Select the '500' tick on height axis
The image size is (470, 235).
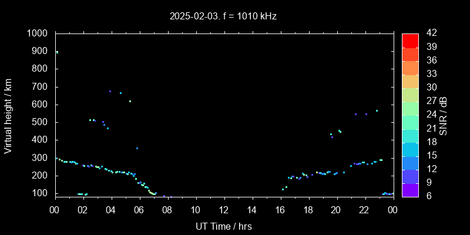pyautogui.click(x=41, y=122)
